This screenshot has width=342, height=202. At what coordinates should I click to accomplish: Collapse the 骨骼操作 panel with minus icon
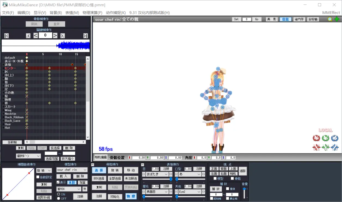(93, 165)
